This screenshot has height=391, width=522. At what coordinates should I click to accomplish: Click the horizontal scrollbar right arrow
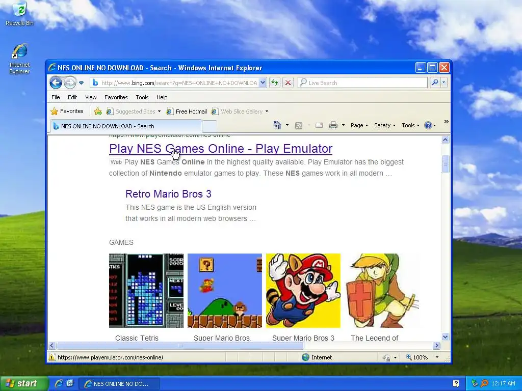437,346
